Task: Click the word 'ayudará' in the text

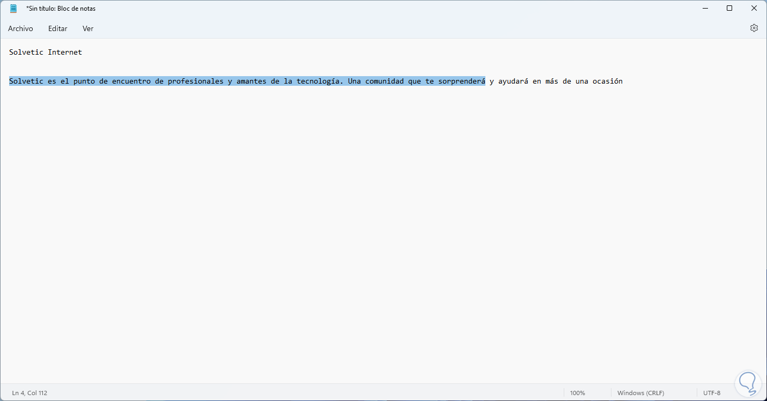Action: 513,81
